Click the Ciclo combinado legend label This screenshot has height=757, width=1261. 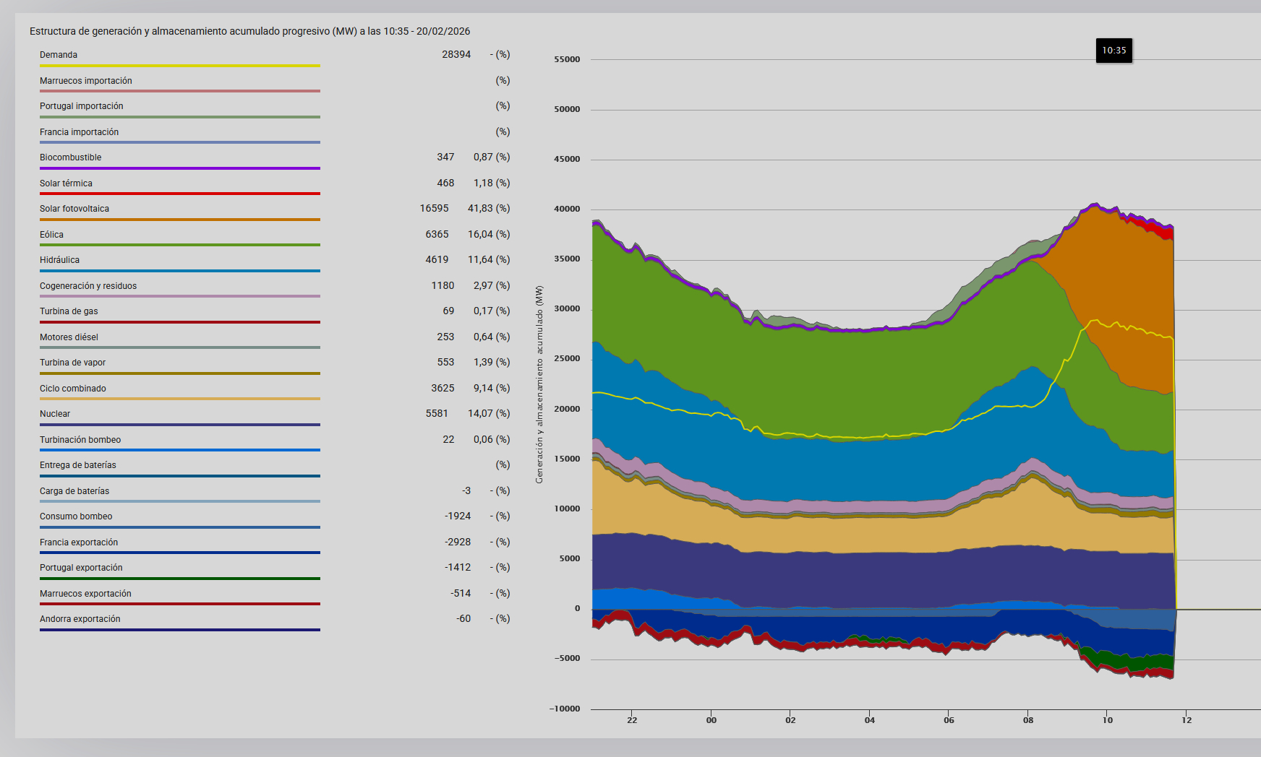[73, 389]
